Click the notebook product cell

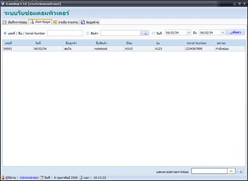point(109,49)
